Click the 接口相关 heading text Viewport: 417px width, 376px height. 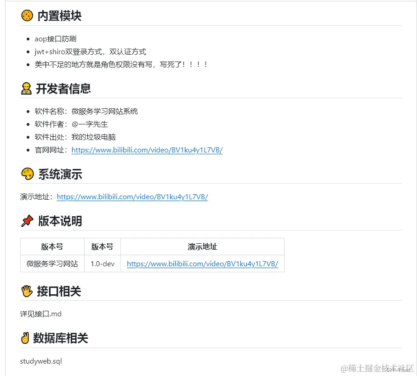(x=59, y=291)
